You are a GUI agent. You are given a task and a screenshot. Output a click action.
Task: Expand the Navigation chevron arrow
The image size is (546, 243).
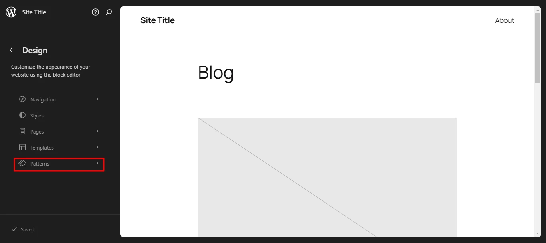(x=97, y=99)
